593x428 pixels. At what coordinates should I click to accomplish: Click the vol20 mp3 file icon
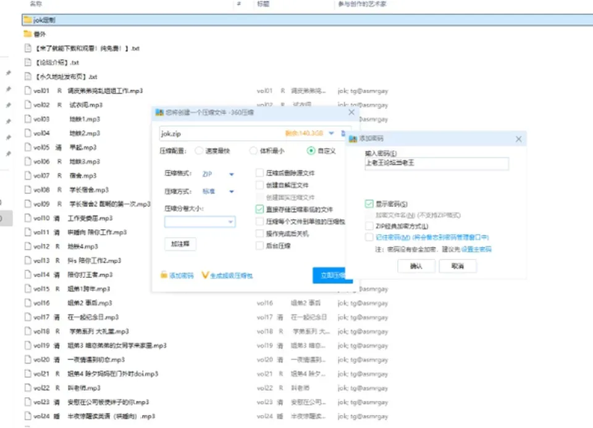coord(28,359)
